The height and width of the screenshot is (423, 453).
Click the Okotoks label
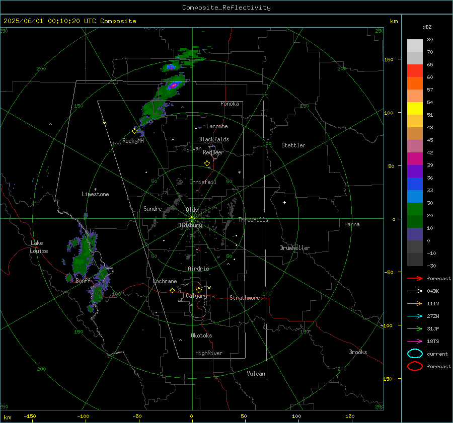(201, 335)
